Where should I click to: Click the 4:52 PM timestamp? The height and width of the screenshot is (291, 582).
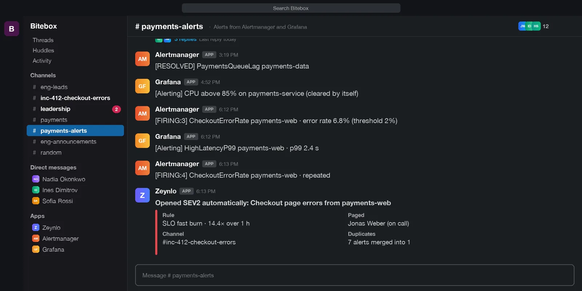[x=210, y=82]
